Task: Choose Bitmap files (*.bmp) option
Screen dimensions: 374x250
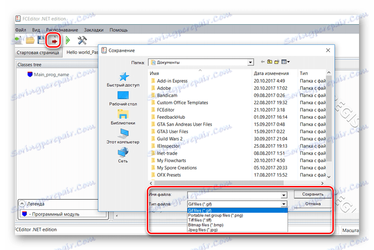Action: [237, 225]
